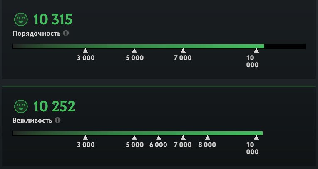Click the 6 000 triangle marker on Вежливость bar

(159, 138)
